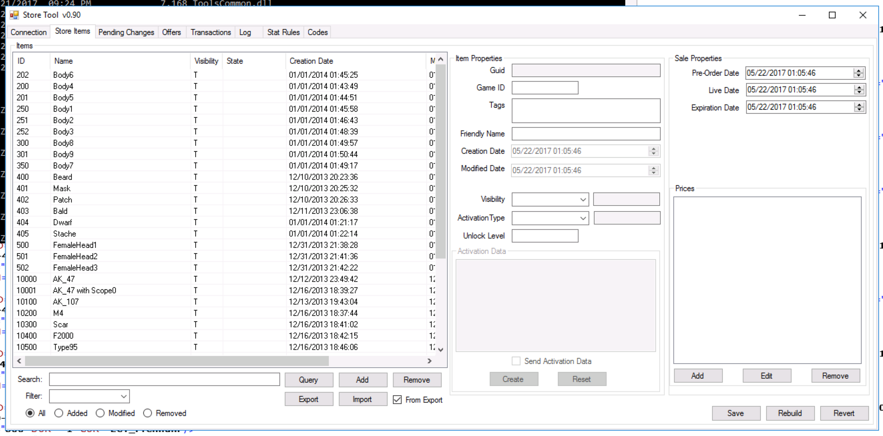Click the Guid text field
The height and width of the screenshot is (436, 883).
click(x=586, y=71)
